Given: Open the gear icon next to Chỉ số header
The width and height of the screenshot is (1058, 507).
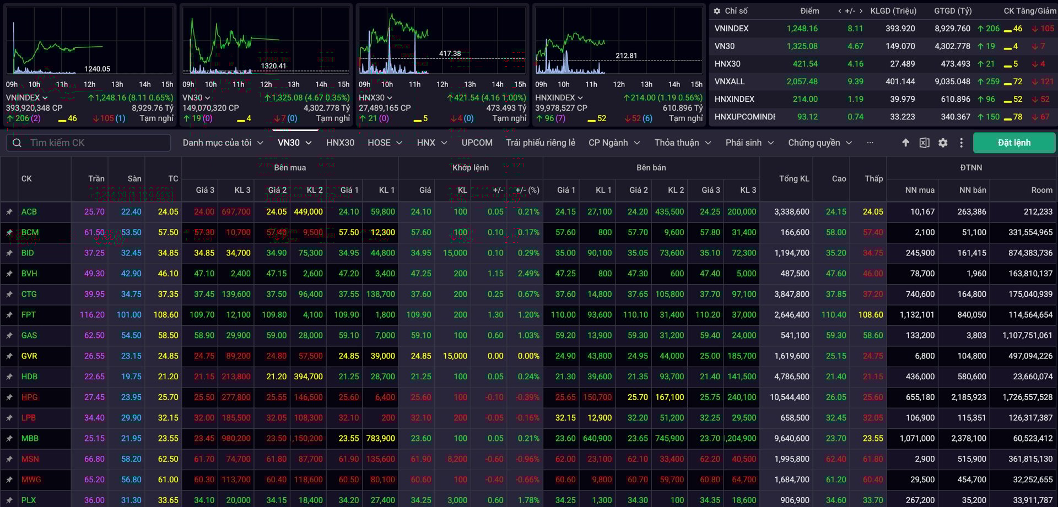Looking at the screenshot, I should (x=716, y=10).
